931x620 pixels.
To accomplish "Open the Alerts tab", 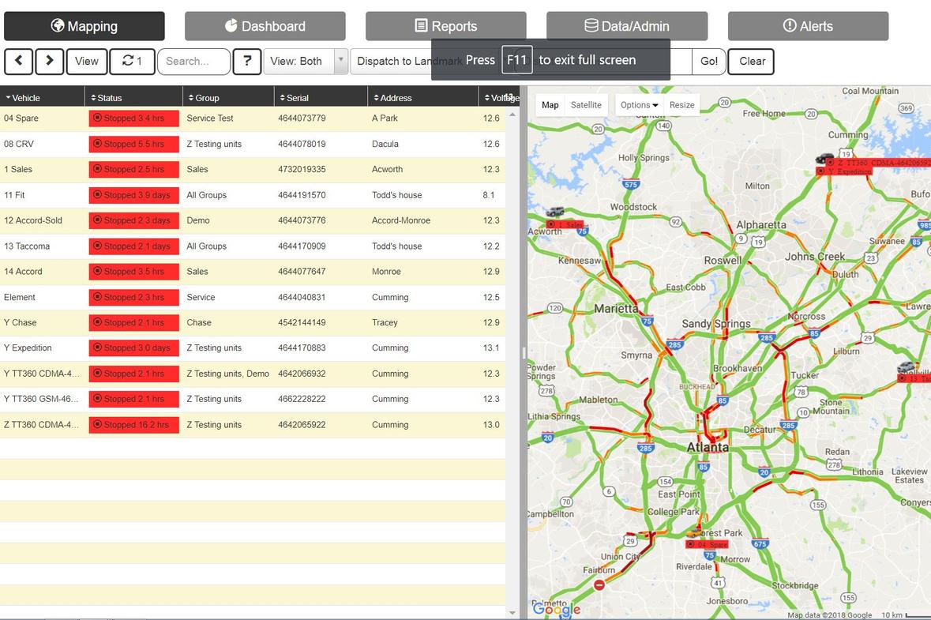I will [808, 26].
